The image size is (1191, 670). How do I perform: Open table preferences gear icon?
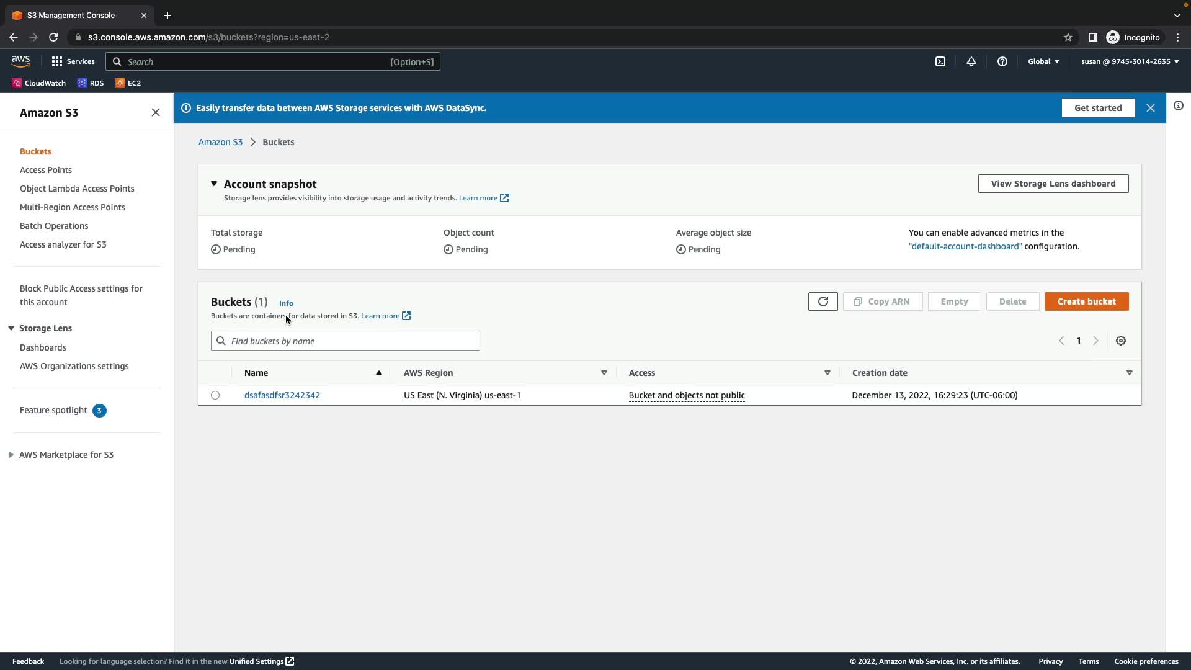1121,341
